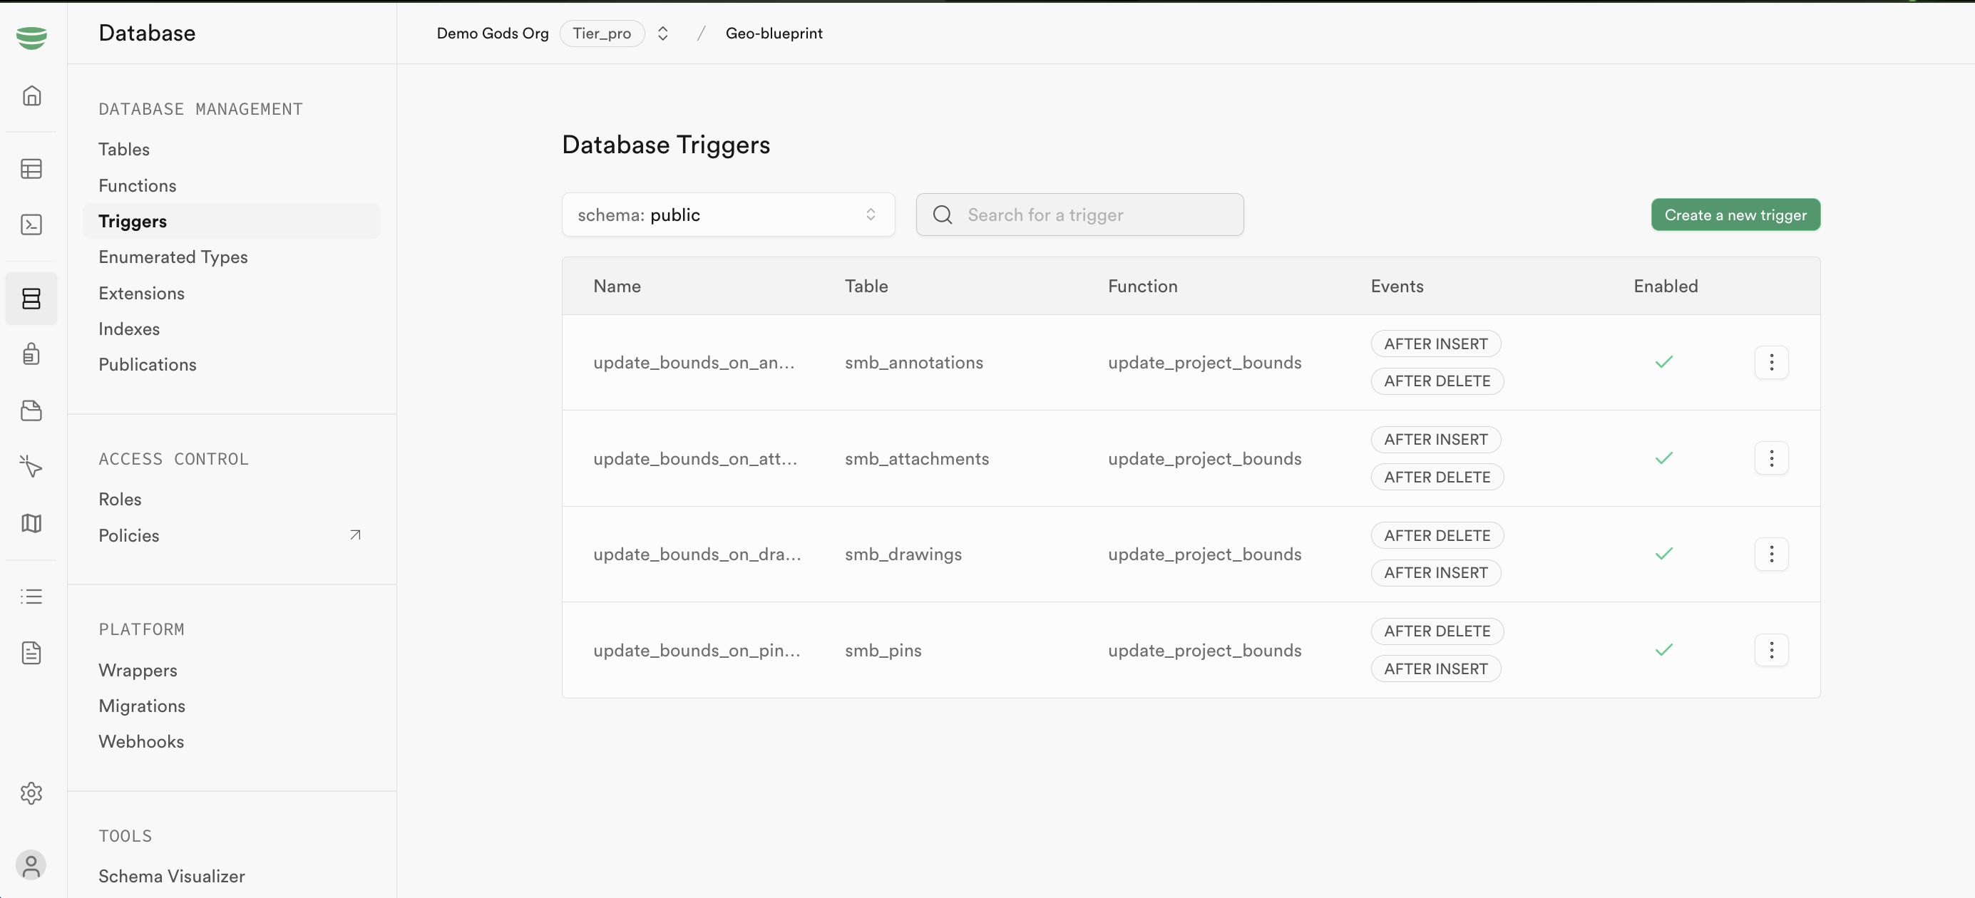Click enabled checkmark for smb_annotations trigger
The height and width of the screenshot is (898, 1975).
tap(1663, 361)
